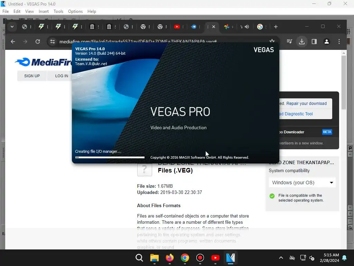
Task: Switch to the MediaFire-flame icon tab
Action: click(194, 27)
